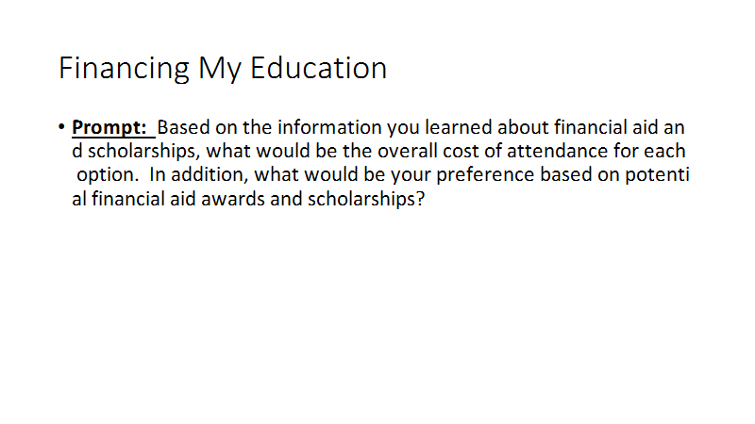This screenshot has width=755, height=424.
Task: Click the word "My" in the title
Action: pos(220,68)
